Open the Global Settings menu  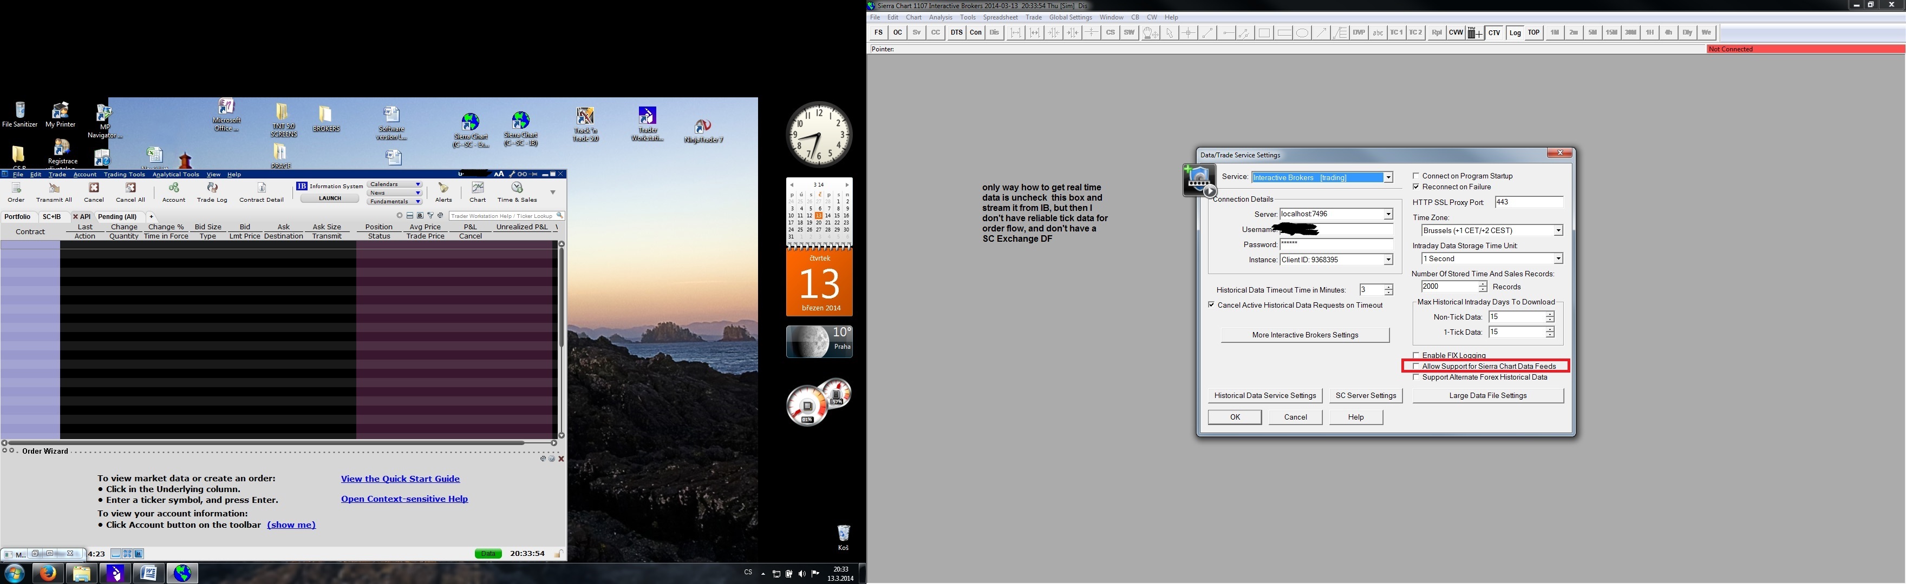pos(1070,17)
